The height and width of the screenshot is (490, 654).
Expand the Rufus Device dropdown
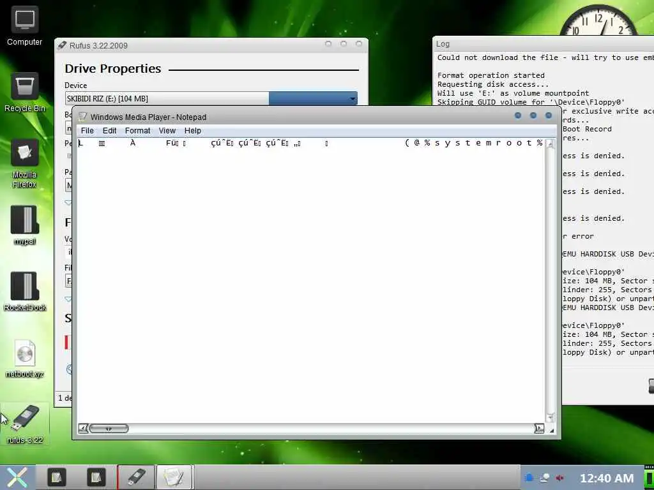coord(353,98)
